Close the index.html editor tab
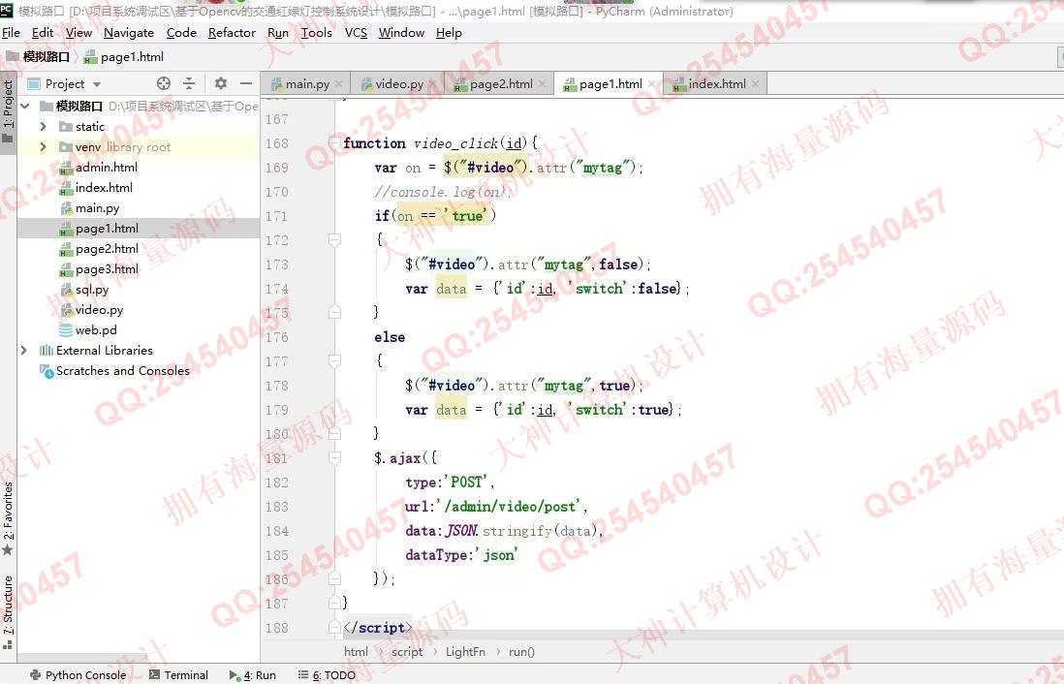The height and width of the screenshot is (684, 1064). click(x=755, y=84)
